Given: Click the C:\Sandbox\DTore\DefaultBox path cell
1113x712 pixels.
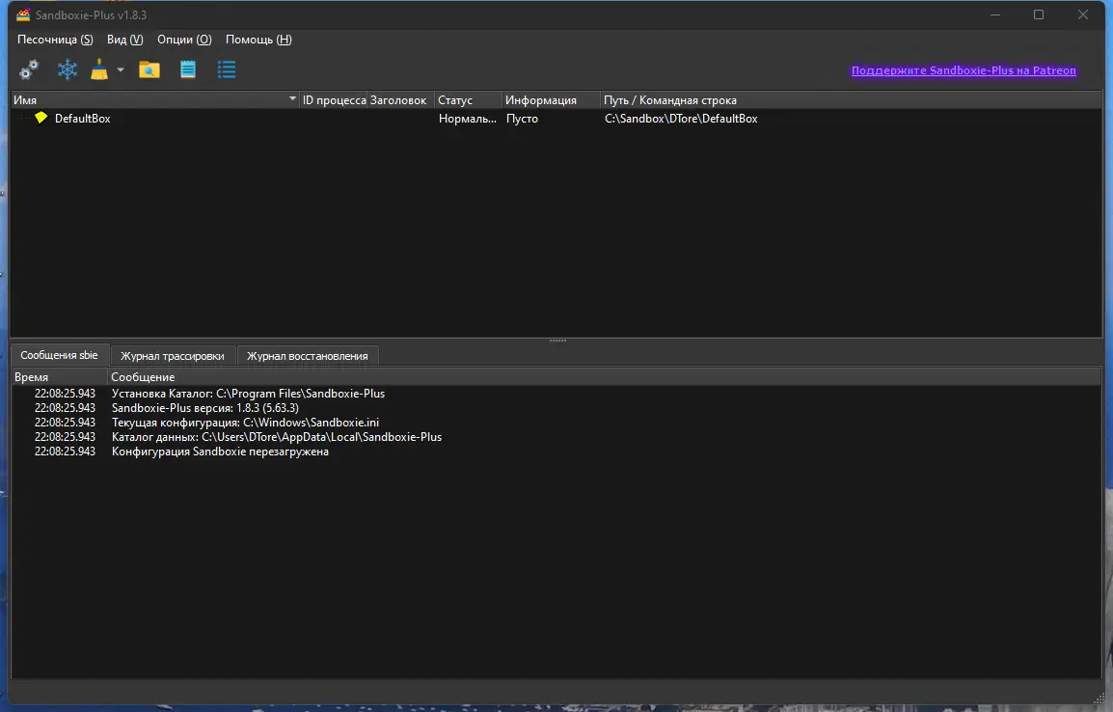Looking at the screenshot, I should pos(681,119).
